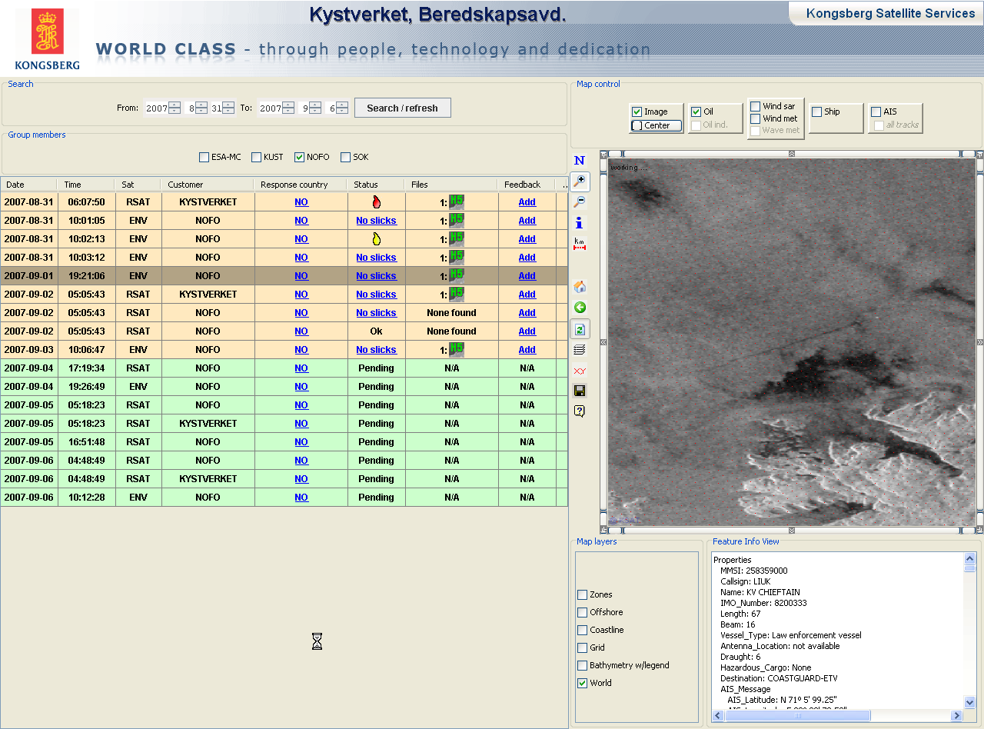Sort table by Customer column header
This screenshot has width=984, height=729.
[x=208, y=185]
